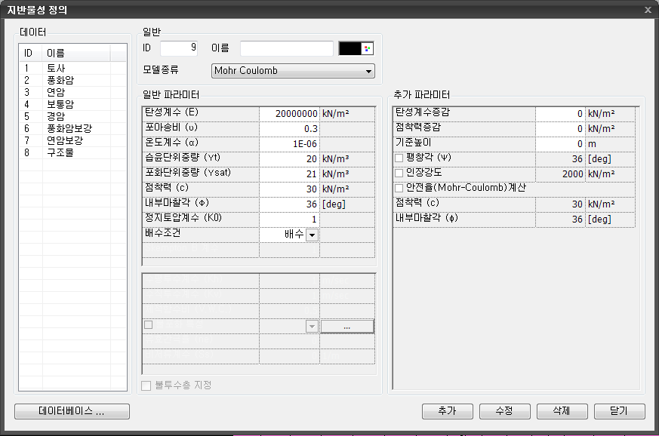Click the 이름 text input field

pyautogui.click(x=286, y=48)
